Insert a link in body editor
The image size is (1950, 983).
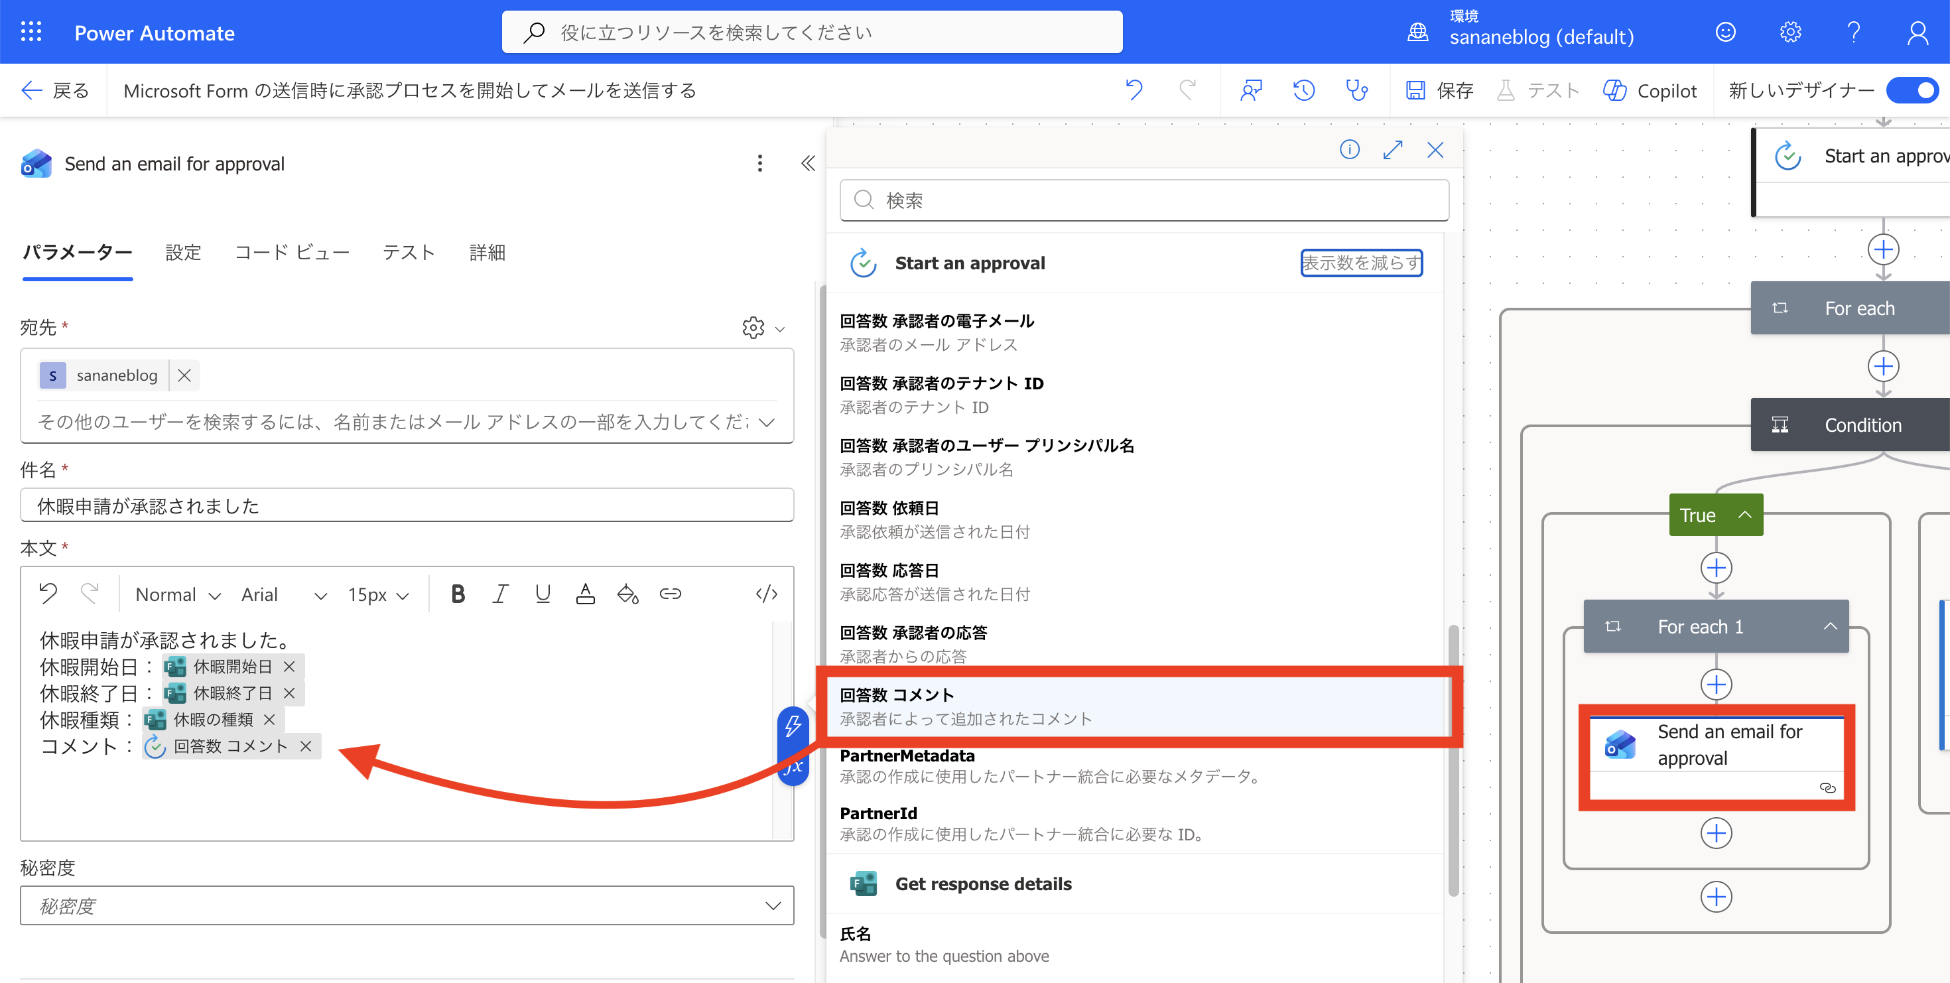[x=670, y=594]
